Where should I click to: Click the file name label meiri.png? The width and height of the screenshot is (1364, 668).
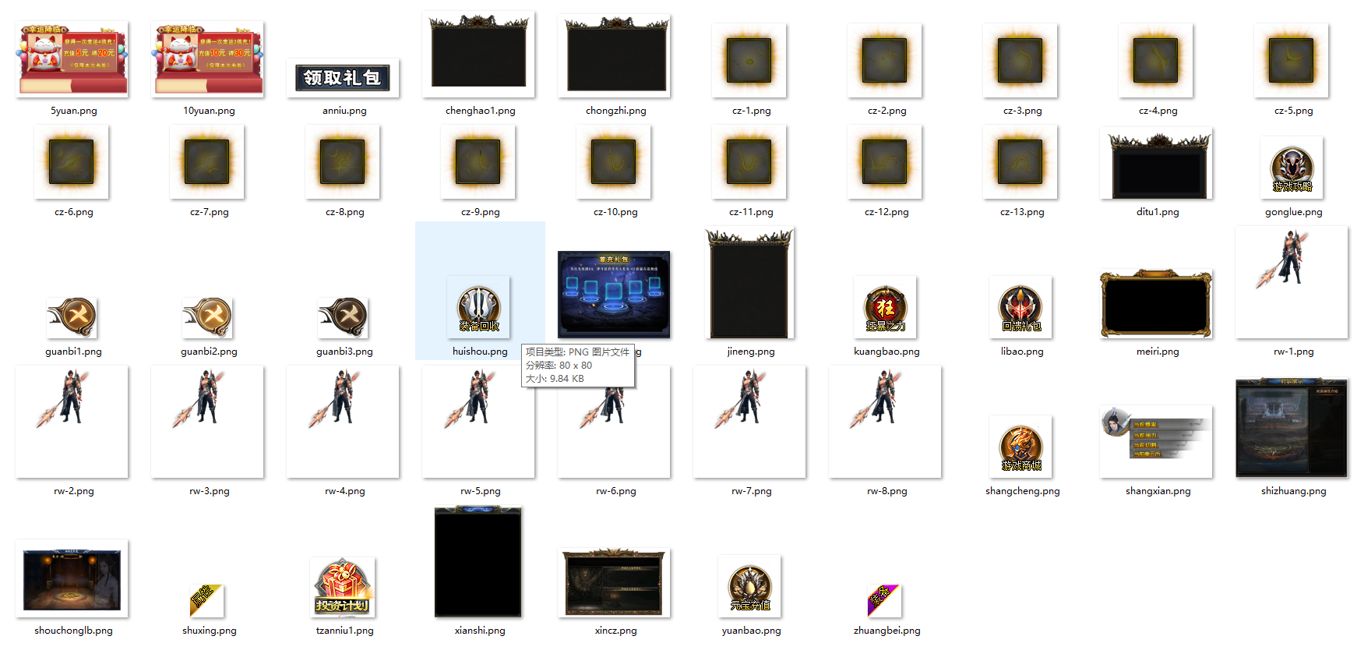[1158, 352]
